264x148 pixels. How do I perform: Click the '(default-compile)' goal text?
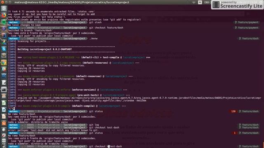(x=83, y=106)
